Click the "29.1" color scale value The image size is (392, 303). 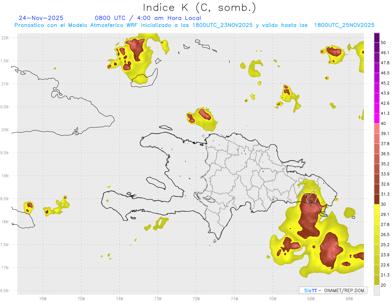click(x=385, y=214)
